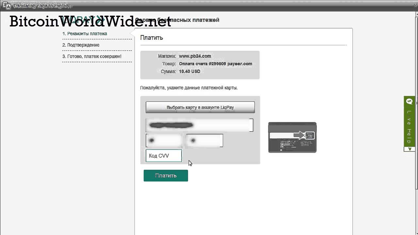Open the Live Help side tab
Screen dimensions: 418x235
tap(410, 124)
